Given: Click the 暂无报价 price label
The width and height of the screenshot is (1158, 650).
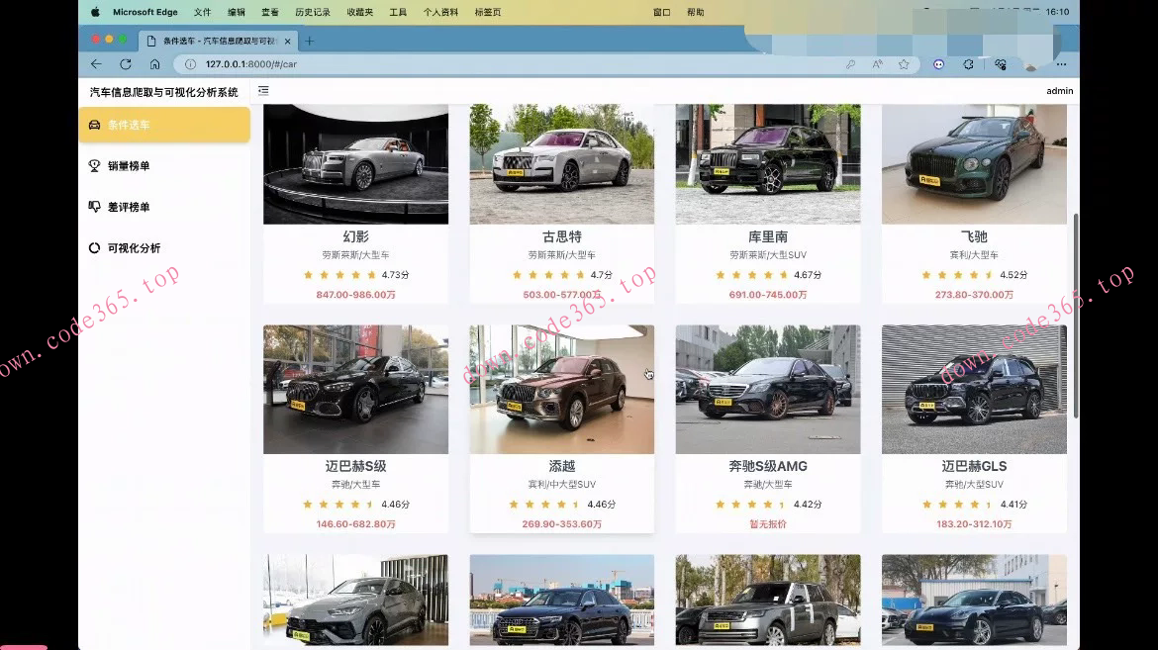Looking at the screenshot, I should tap(768, 524).
